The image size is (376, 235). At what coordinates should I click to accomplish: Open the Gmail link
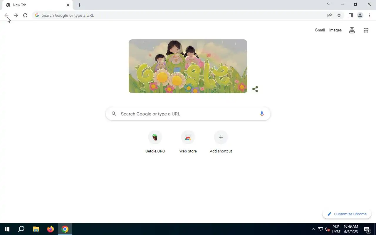[320, 30]
